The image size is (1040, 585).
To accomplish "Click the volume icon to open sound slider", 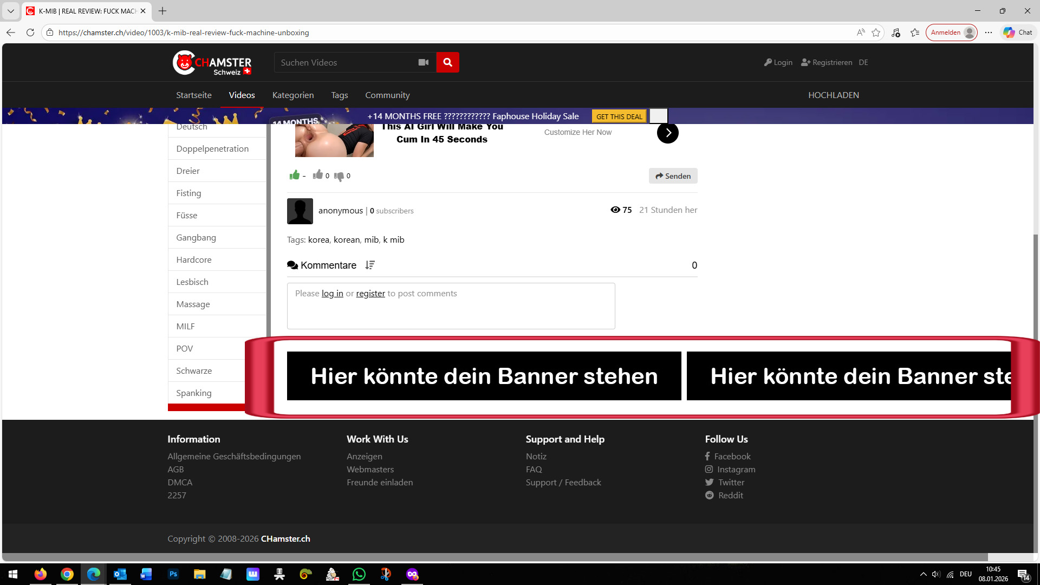I will [x=936, y=575].
